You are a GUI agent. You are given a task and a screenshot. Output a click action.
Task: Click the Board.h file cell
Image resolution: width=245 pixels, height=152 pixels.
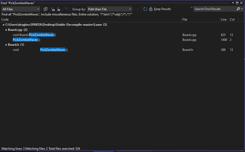188,50
